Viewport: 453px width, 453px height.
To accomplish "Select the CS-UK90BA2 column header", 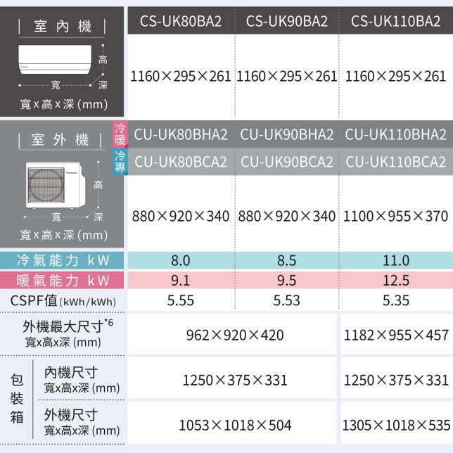I will (287, 20).
